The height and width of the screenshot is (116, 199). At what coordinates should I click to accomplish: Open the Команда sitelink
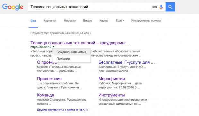(x=46, y=95)
